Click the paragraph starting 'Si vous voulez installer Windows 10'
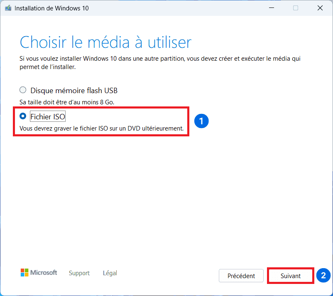 (x=160, y=63)
